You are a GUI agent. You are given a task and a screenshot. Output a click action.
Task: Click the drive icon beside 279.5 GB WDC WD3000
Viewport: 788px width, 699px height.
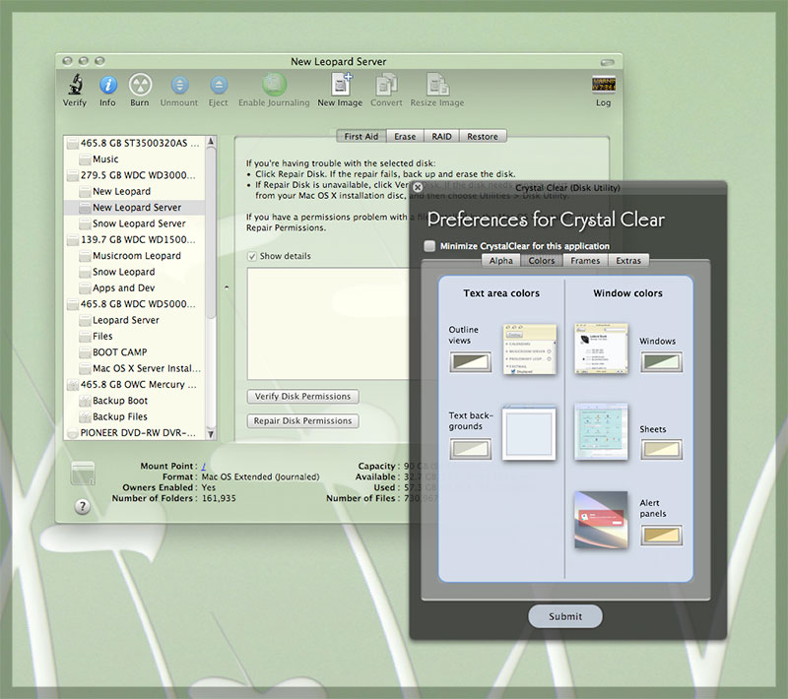pyautogui.click(x=73, y=176)
